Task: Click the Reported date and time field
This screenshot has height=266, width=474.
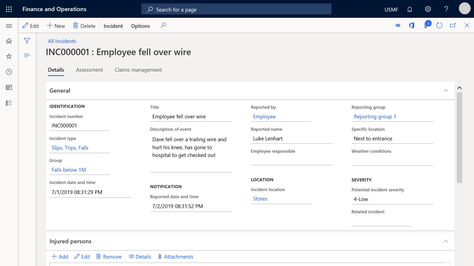Action: (x=191, y=206)
